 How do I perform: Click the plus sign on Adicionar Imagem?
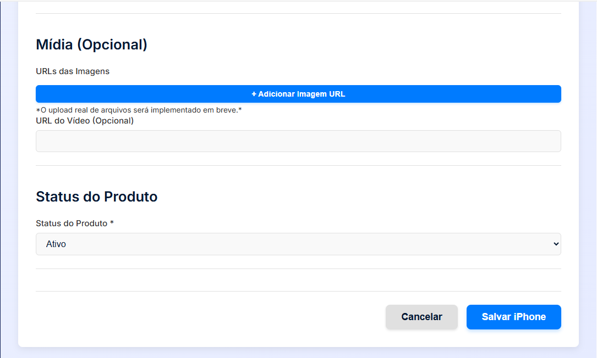(254, 94)
